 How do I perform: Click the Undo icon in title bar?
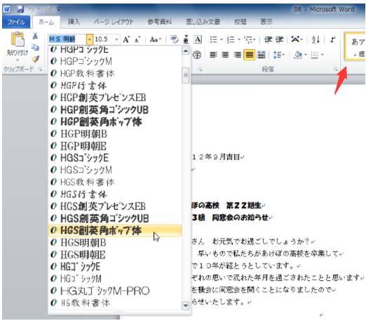pyautogui.click(x=31, y=9)
